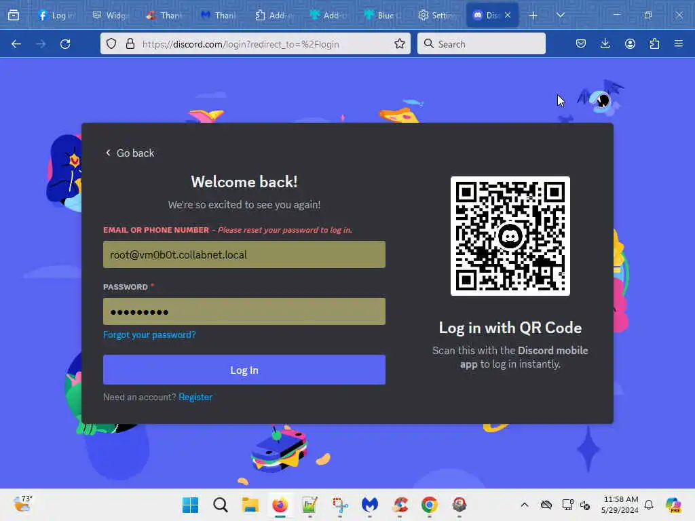This screenshot has width=695, height=521.
Task: Go back one page in Firefox
Action: tap(16, 44)
